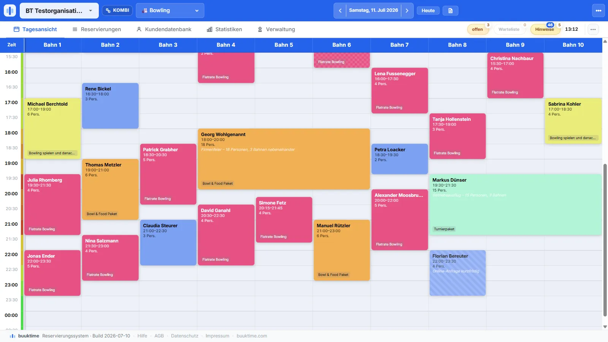
Task: Open the Verwaltung tab
Action: click(x=276, y=29)
